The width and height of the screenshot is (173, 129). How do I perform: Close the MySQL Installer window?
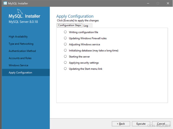click(168, 3)
